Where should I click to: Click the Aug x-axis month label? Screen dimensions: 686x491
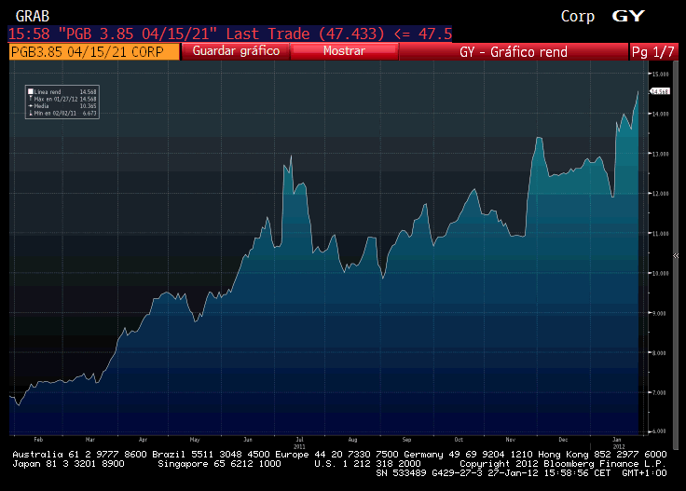(352, 440)
